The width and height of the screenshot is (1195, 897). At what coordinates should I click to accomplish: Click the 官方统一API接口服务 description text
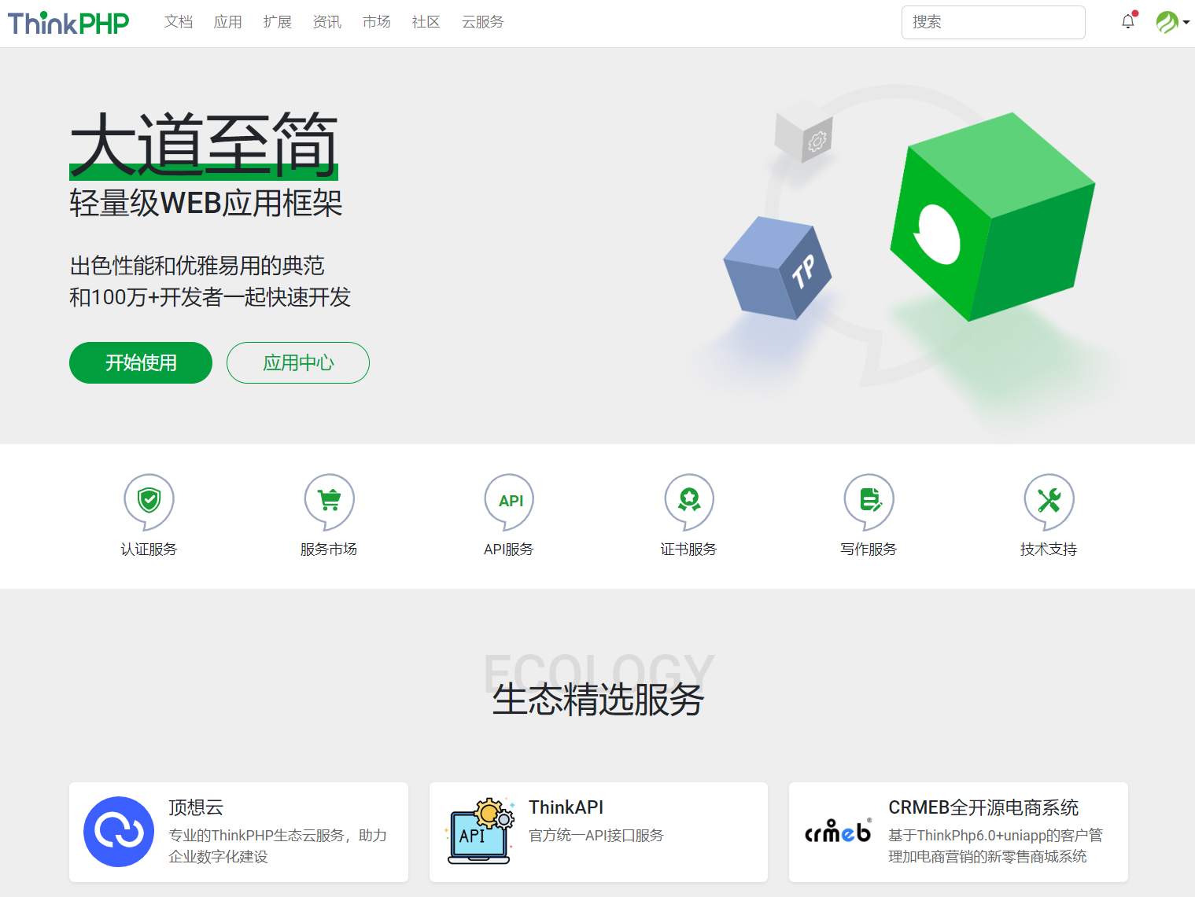pos(596,835)
